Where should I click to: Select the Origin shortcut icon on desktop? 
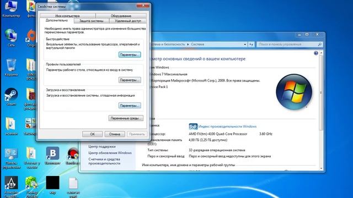pyautogui.click(x=31, y=38)
